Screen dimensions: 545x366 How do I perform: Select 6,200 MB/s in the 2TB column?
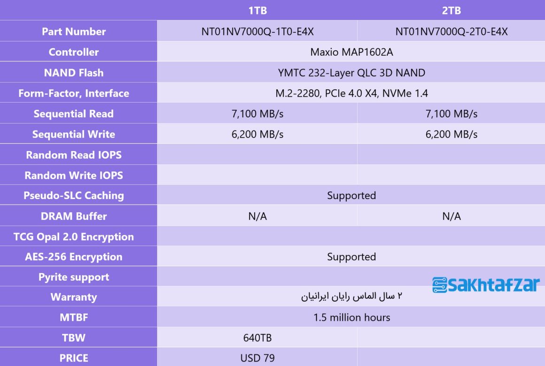coord(451,134)
